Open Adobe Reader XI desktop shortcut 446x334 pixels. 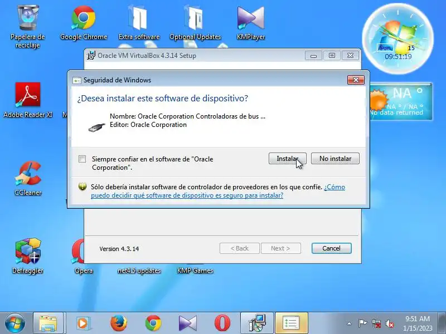[x=27, y=100]
